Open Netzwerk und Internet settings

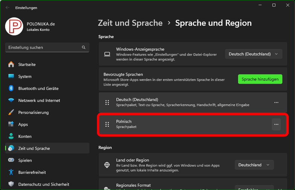39,100
